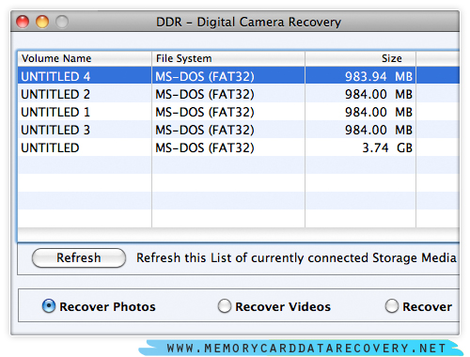Select the partially visible third Recover radio button

click(392, 306)
